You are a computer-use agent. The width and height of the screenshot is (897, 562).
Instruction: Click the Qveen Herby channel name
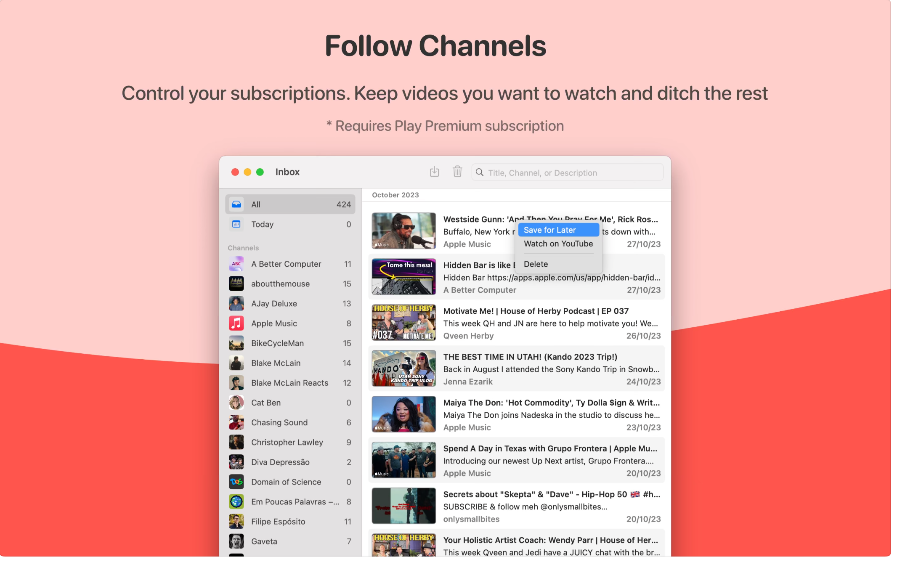tap(468, 336)
